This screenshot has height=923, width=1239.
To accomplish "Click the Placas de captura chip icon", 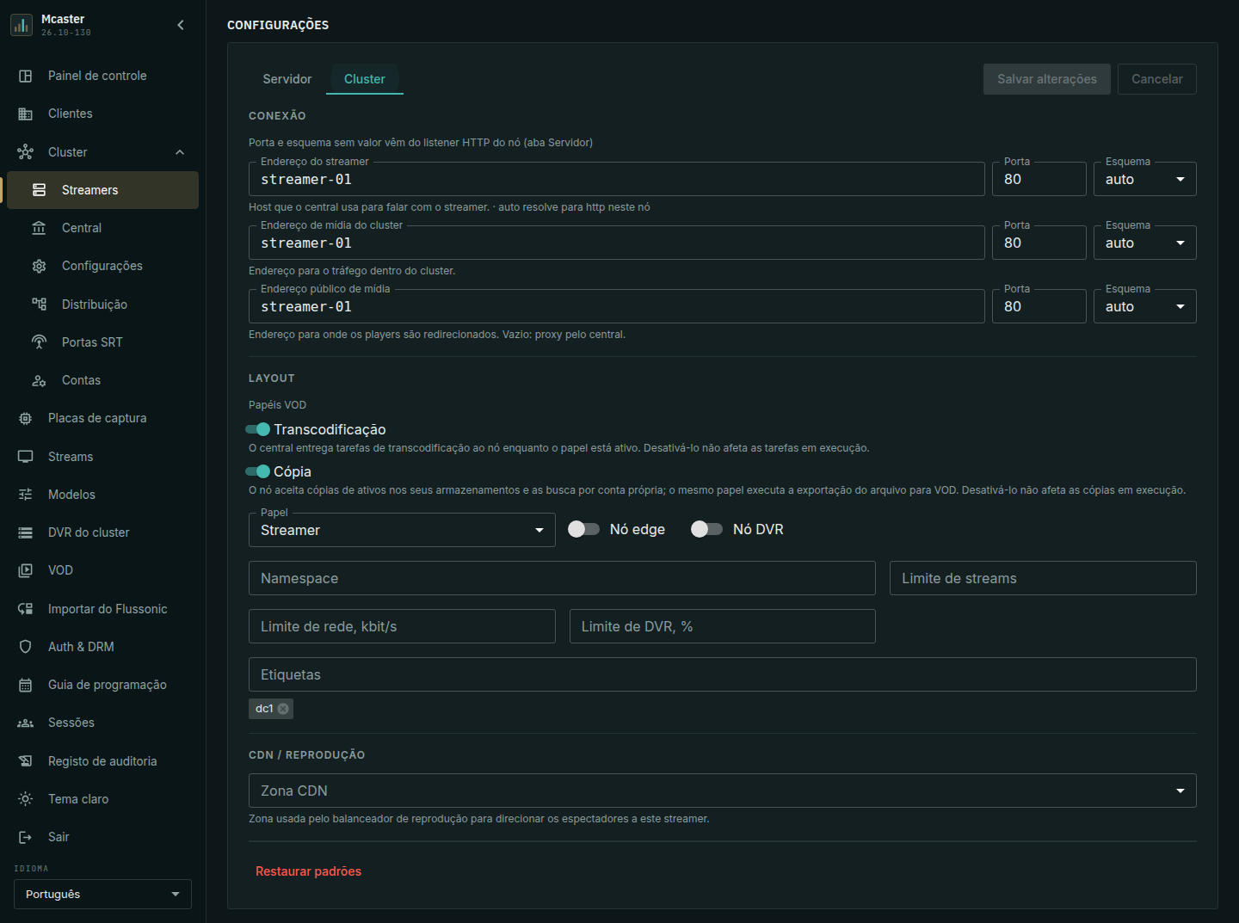I will point(26,418).
